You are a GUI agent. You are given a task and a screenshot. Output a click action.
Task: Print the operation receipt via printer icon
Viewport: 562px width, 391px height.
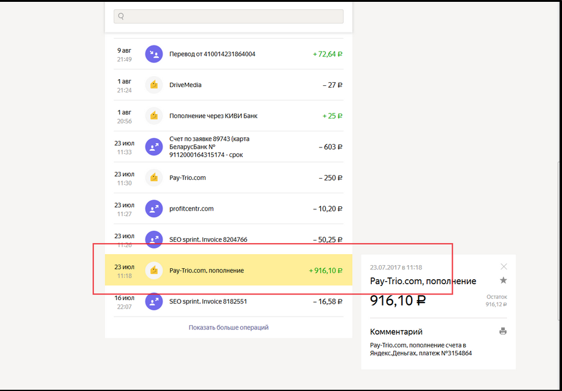[x=503, y=331]
